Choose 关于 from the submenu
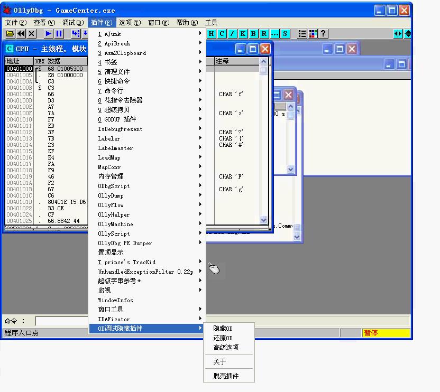The image size is (440, 392). [228, 362]
